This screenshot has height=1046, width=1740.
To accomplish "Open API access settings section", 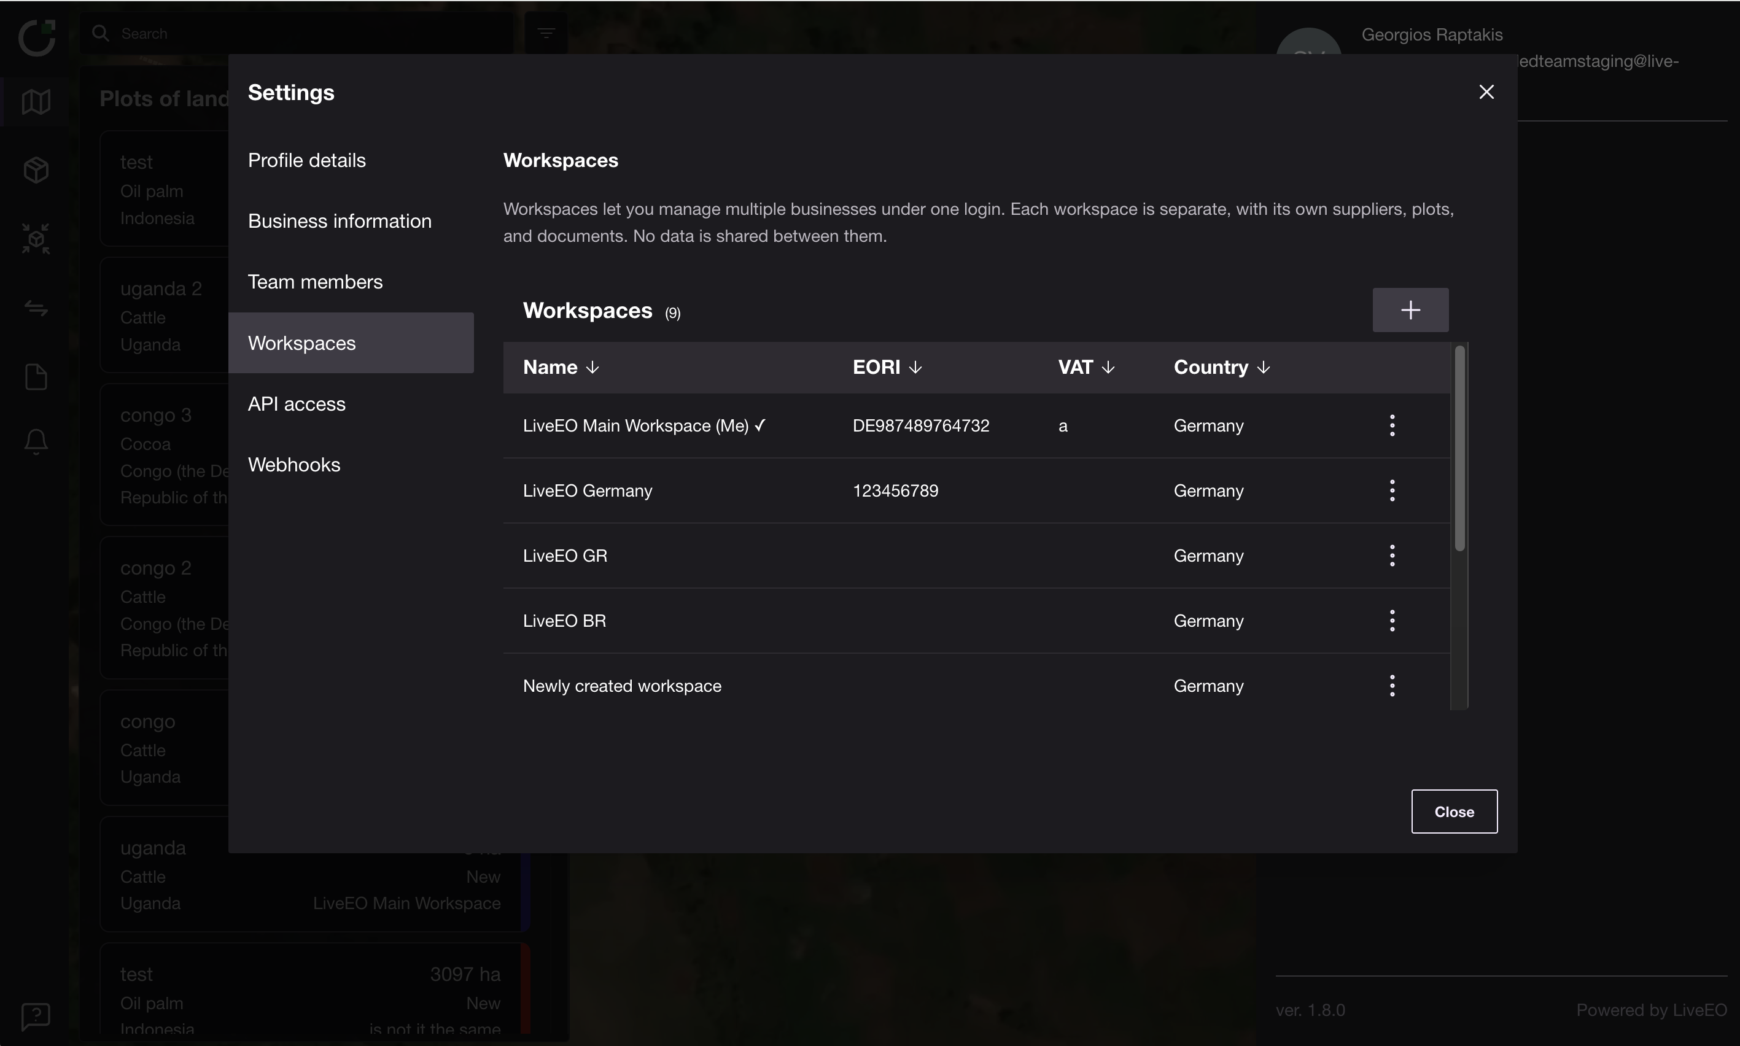I will coord(297,404).
